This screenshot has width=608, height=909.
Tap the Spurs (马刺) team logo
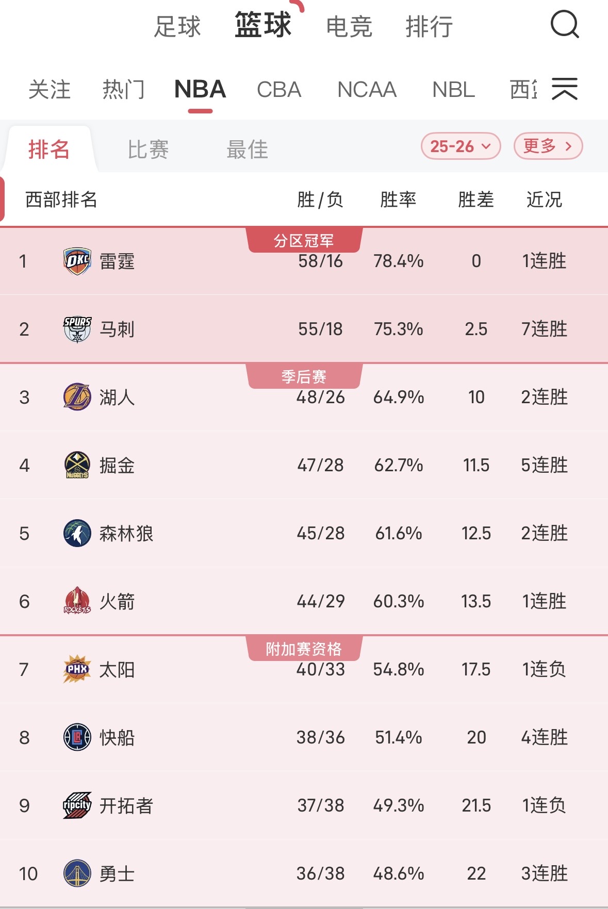77,329
